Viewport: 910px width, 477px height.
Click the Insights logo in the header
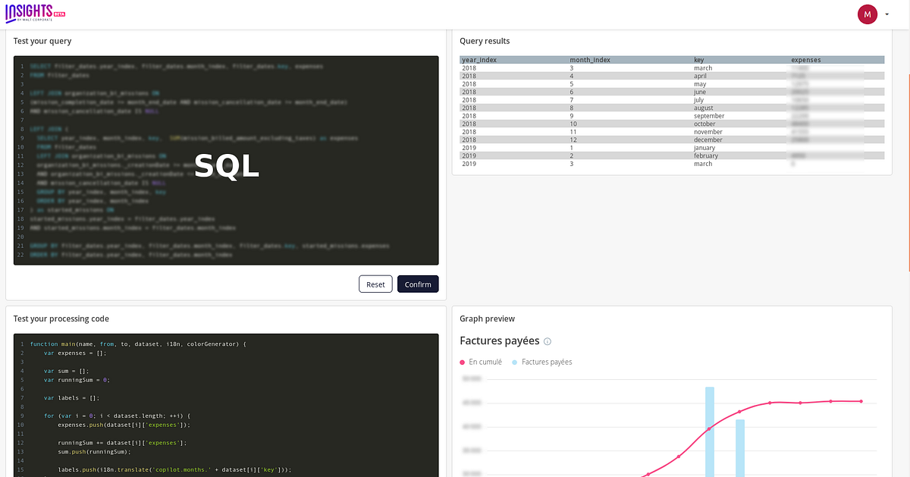point(29,13)
